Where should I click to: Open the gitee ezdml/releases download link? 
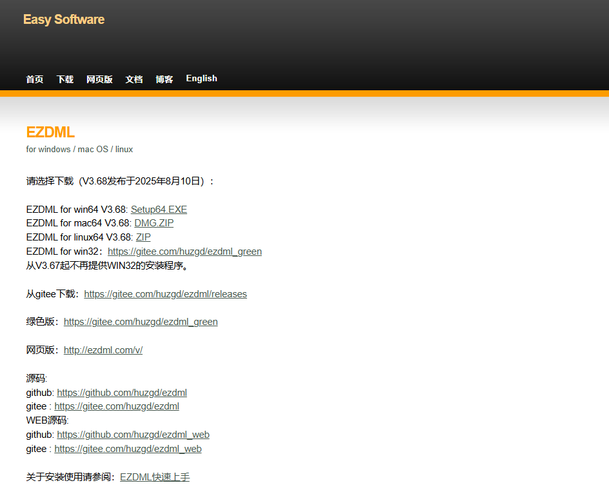pos(165,294)
